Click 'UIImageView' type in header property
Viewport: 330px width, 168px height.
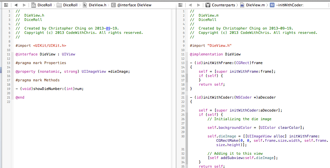pos(94,72)
